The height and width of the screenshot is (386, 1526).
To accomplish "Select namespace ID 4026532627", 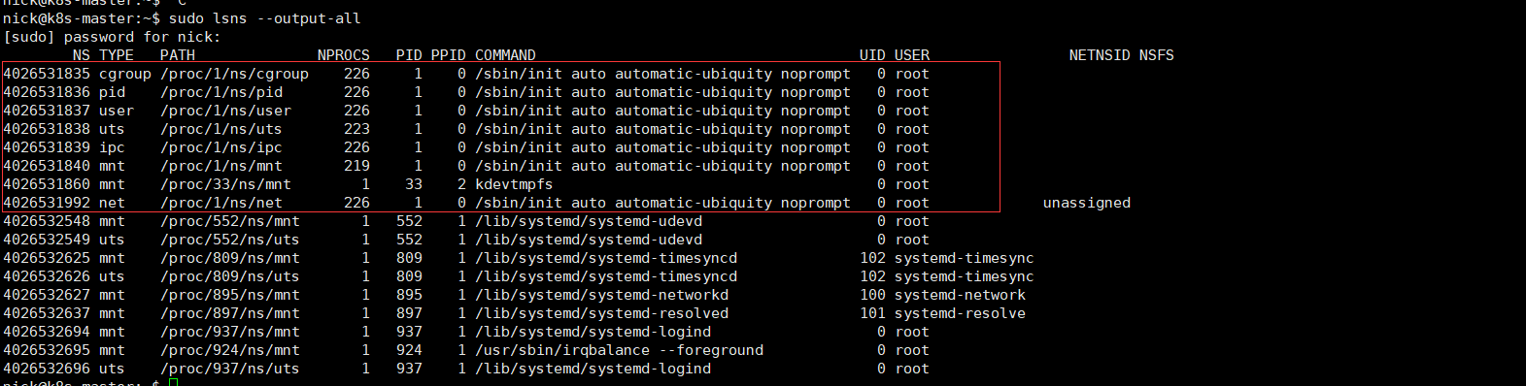I will coord(47,295).
